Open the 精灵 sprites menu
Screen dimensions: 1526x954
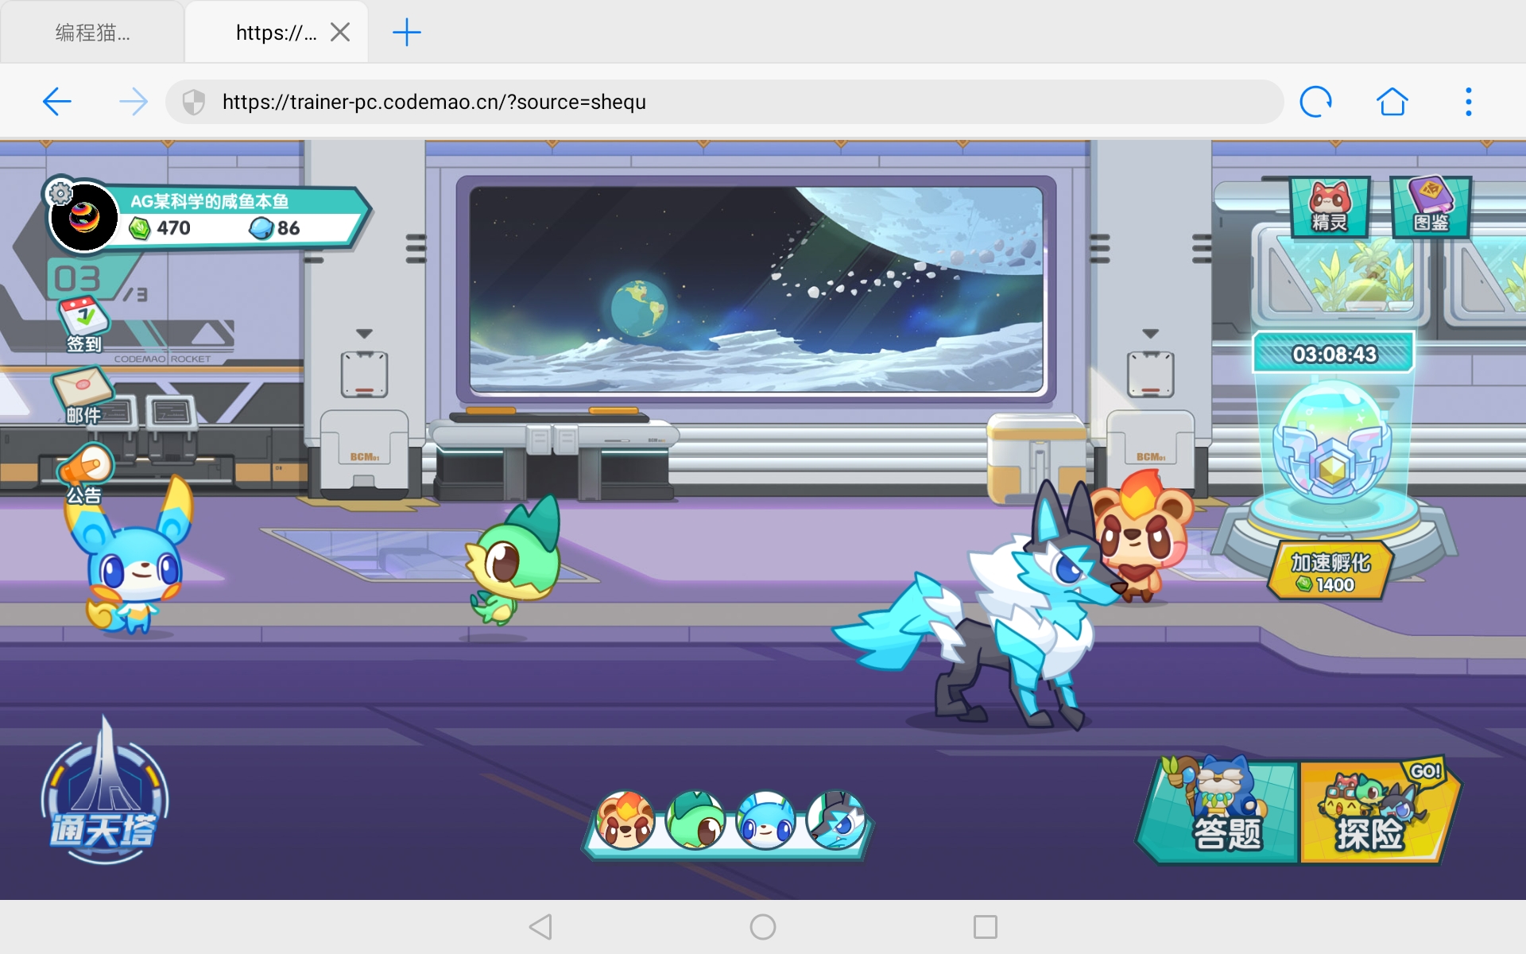click(x=1330, y=207)
